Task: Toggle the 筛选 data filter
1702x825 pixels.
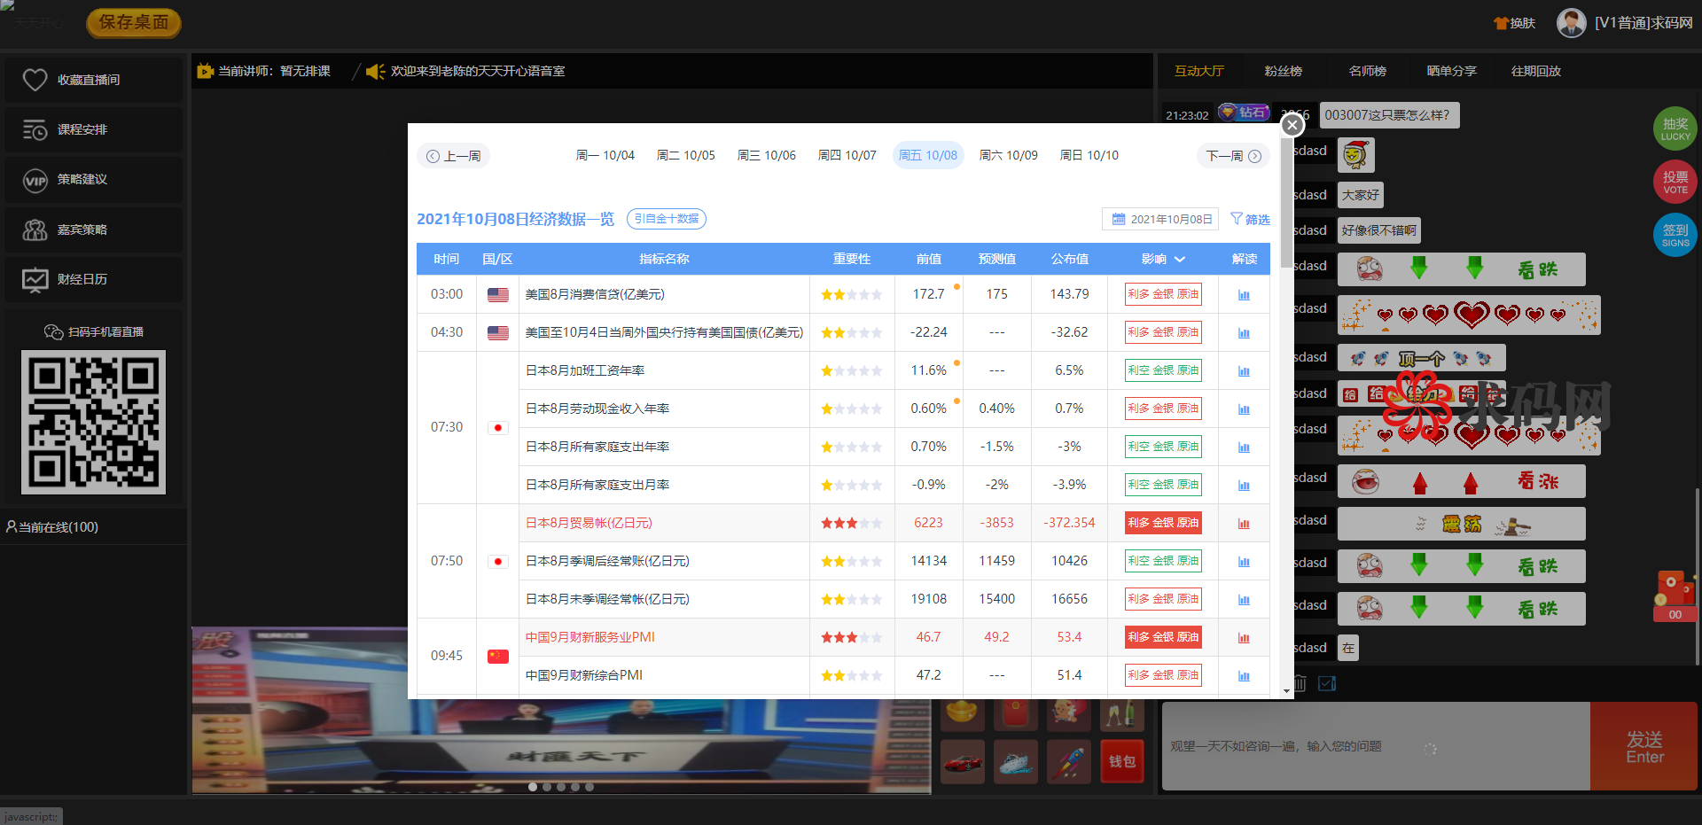Action: tap(1250, 219)
